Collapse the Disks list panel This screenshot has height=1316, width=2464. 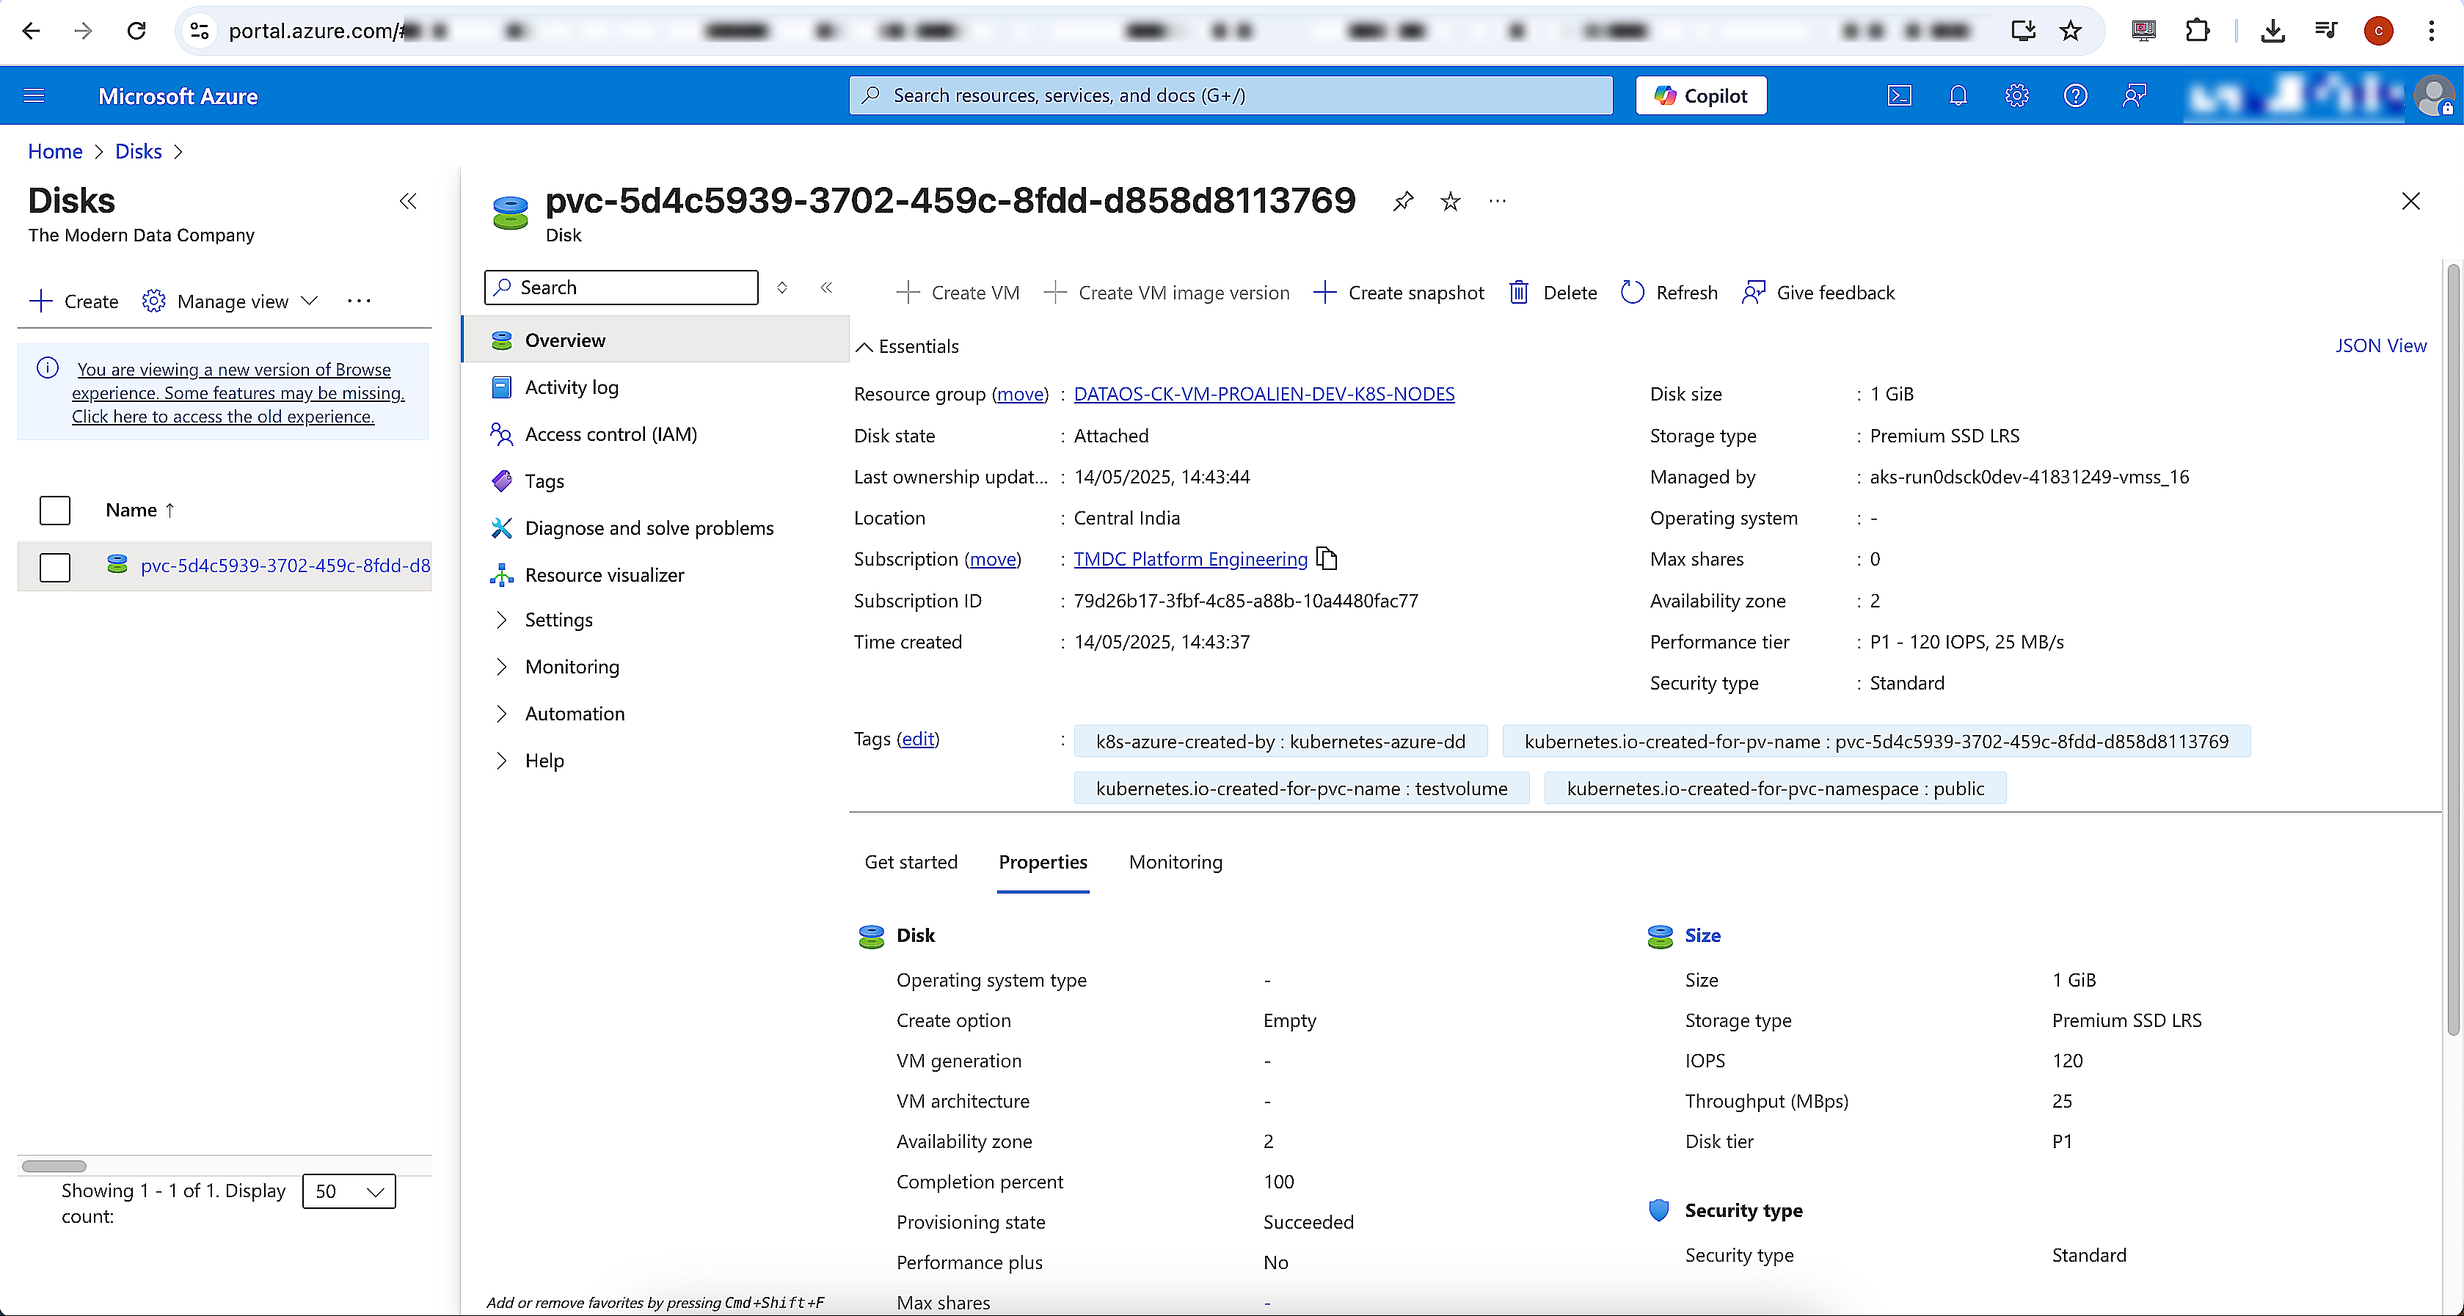click(409, 201)
